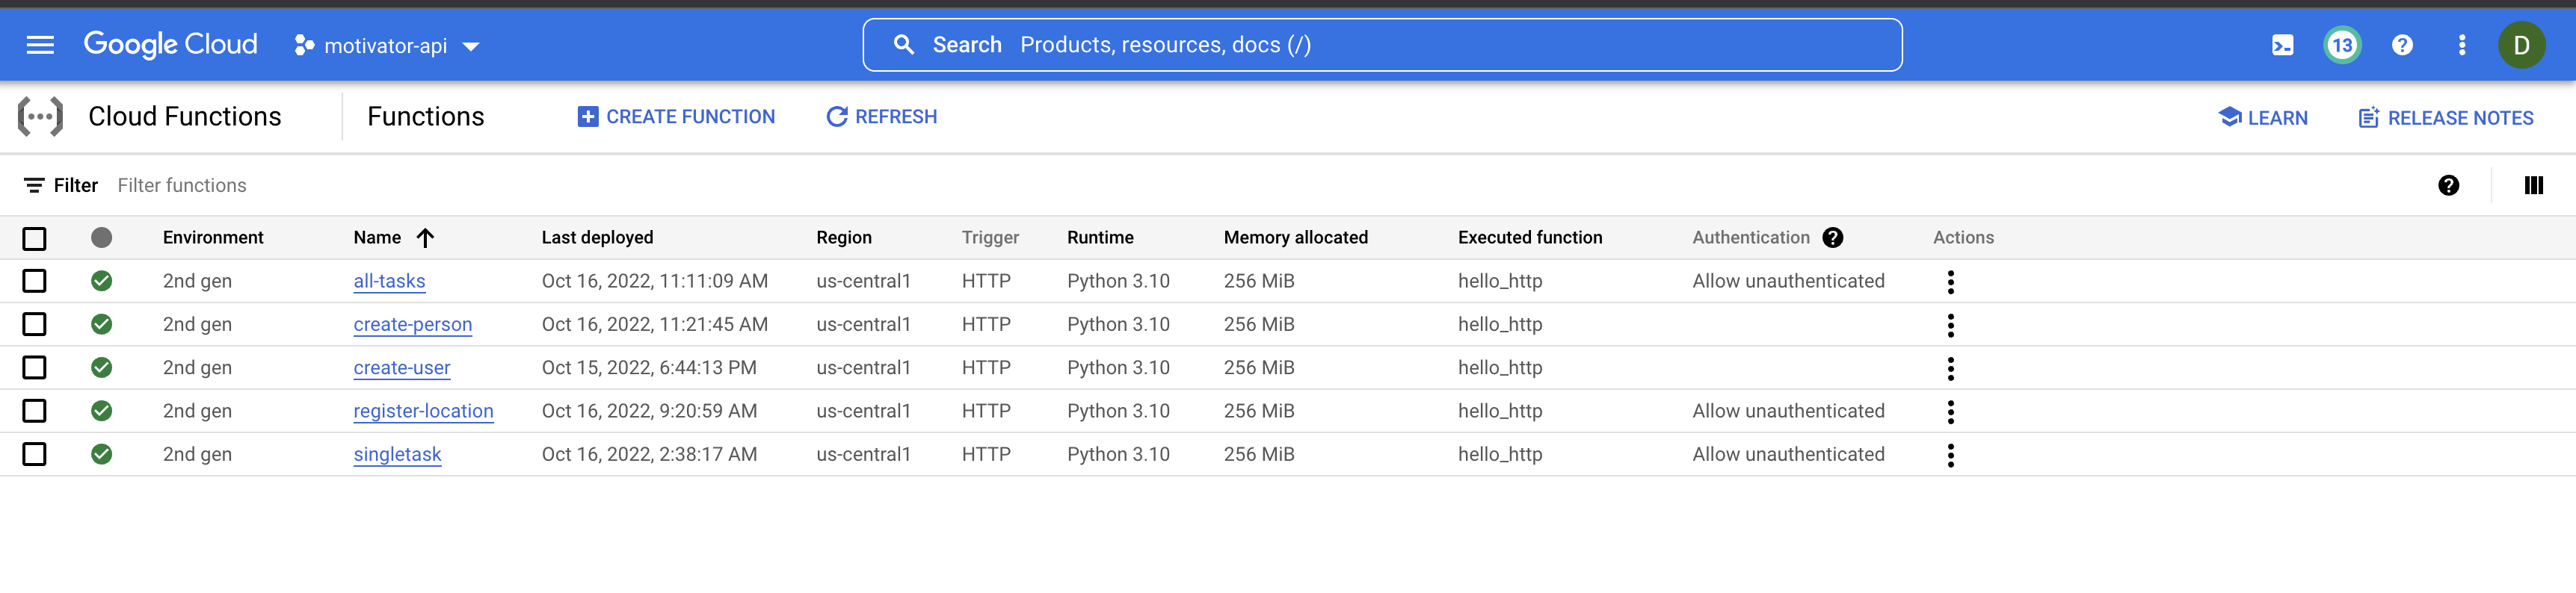Screen dimensions: 2576x593
Task: Open the three-dot settings menu in header
Action: point(2462,45)
